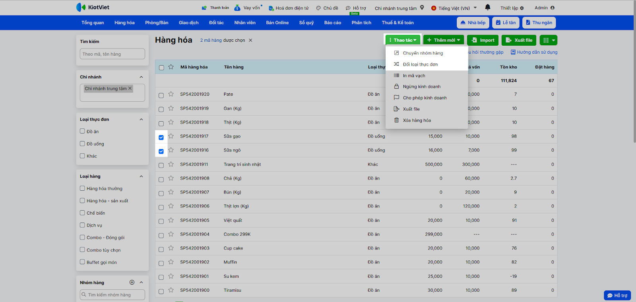The image size is (636, 302).
Task: Clear selection with X next to được chọn
Action: point(250,40)
